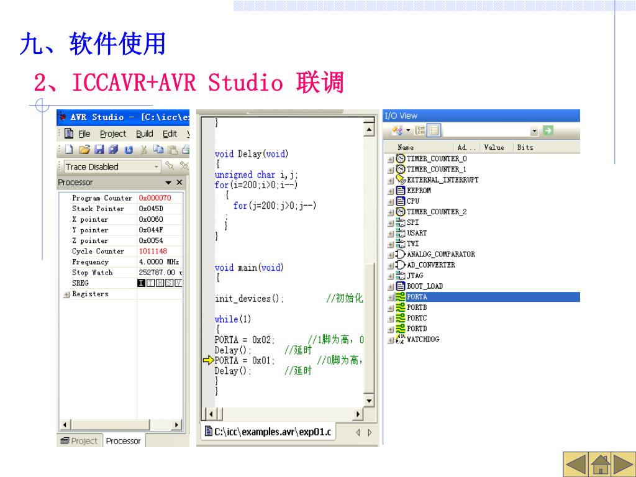Open the Edit menu
Viewport: 636px width, 477px height.
coord(170,134)
